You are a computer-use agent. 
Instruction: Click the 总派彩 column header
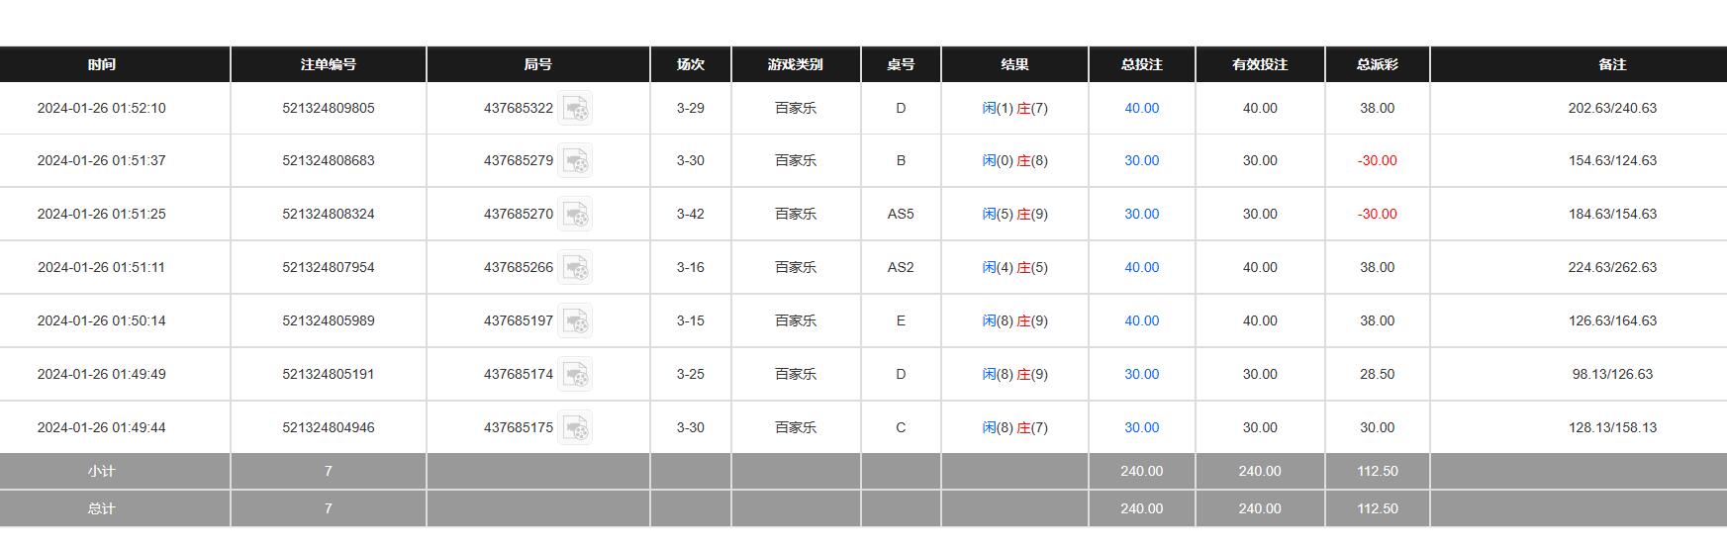pyautogui.click(x=1378, y=64)
